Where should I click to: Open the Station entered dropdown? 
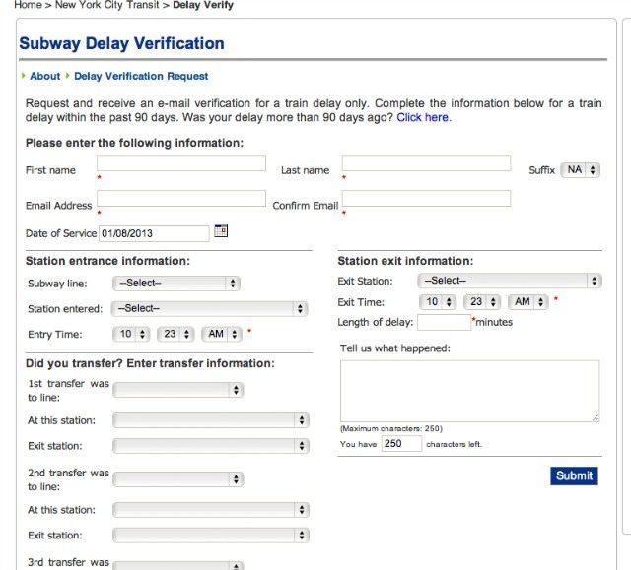209,308
